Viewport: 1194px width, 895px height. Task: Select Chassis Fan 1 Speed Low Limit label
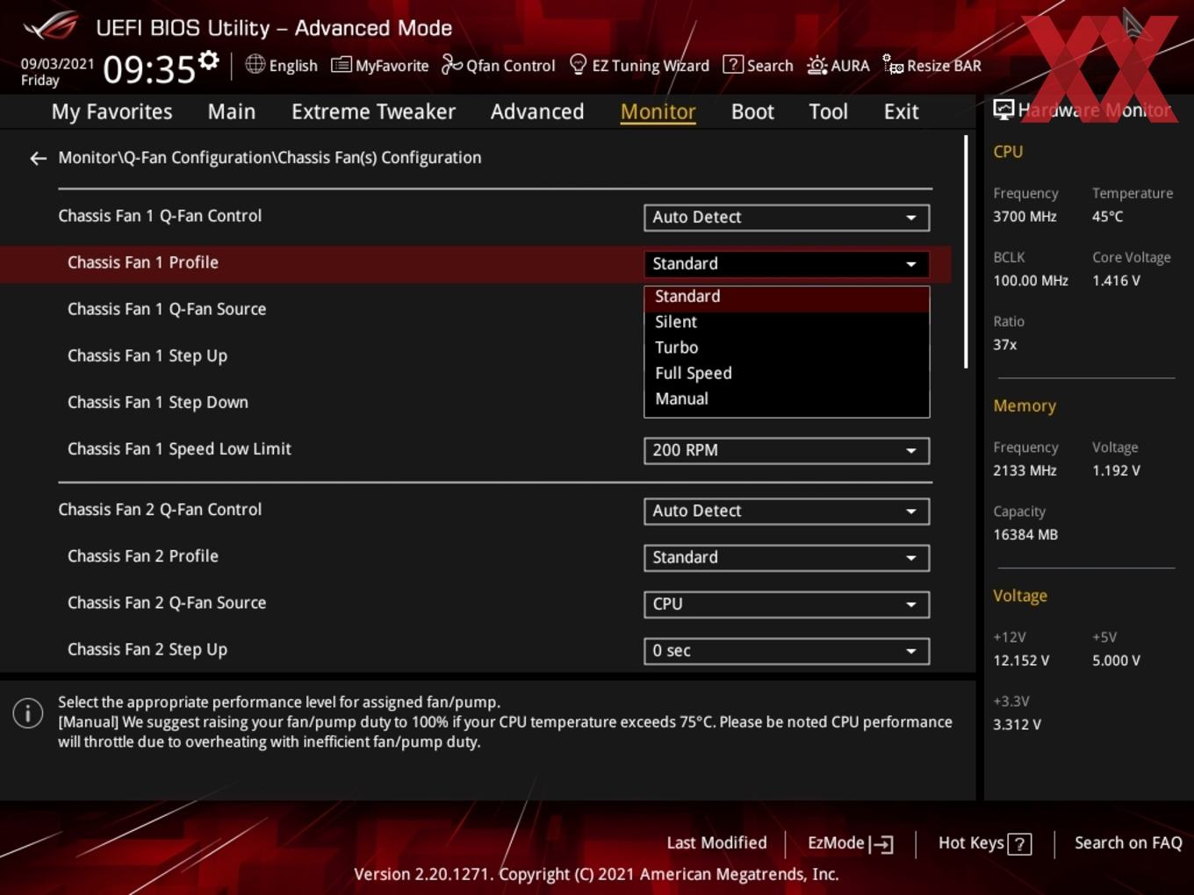point(179,448)
